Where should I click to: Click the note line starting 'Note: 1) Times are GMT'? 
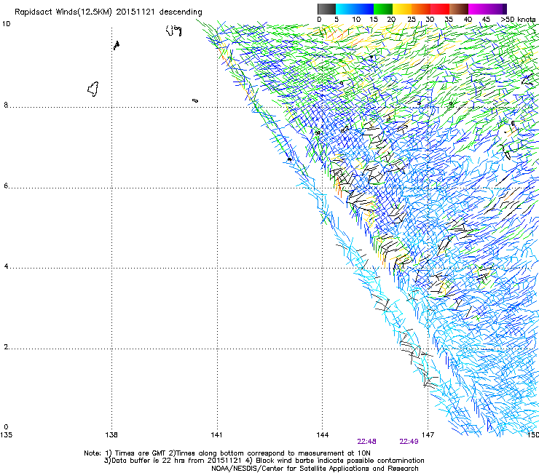pyautogui.click(x=227, y=453)
